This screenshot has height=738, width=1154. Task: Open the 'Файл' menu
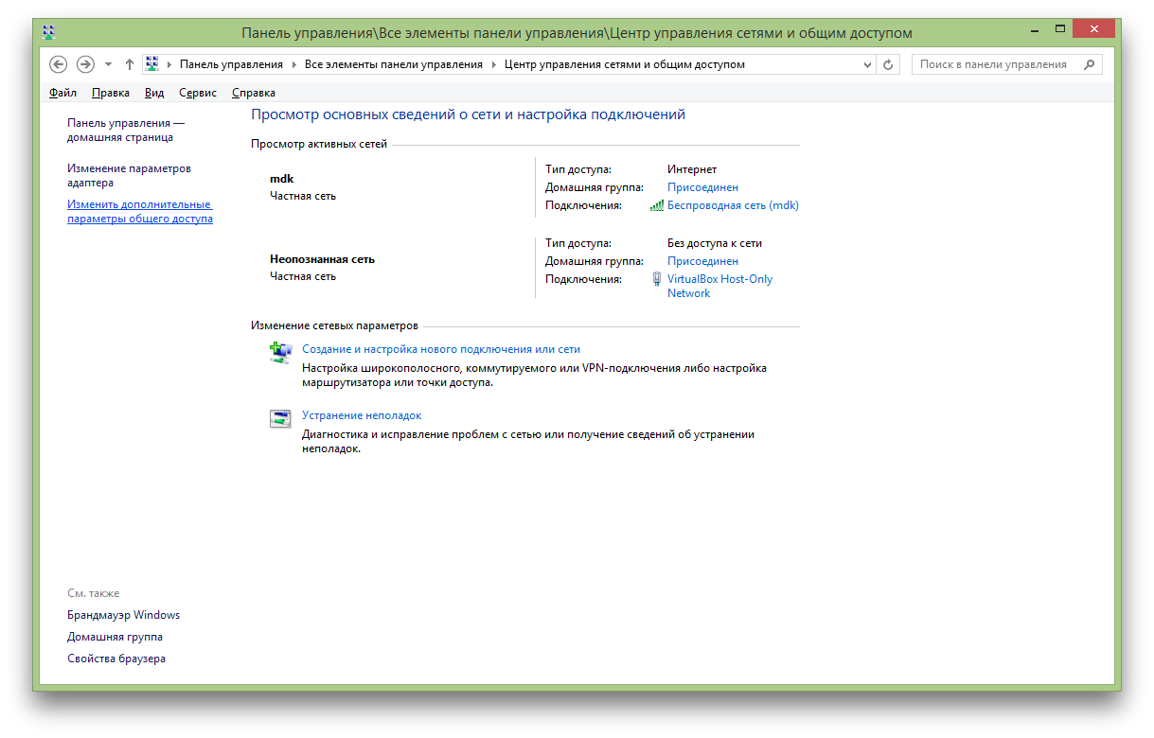tap(62, 93)
